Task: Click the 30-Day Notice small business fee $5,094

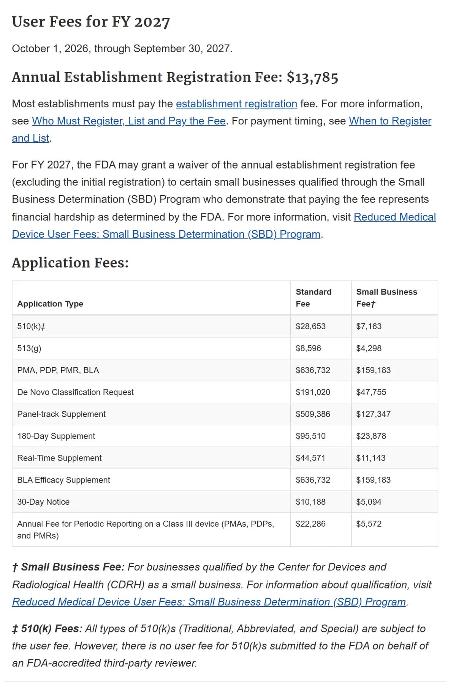Action: 369,502
